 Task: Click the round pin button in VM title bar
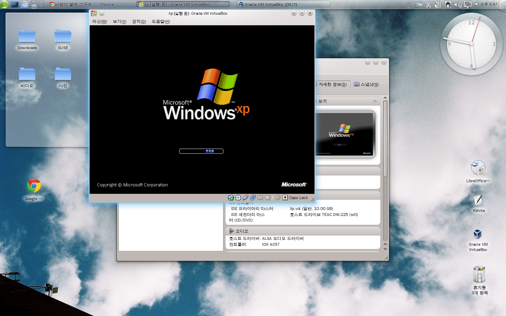pos(102,13)
